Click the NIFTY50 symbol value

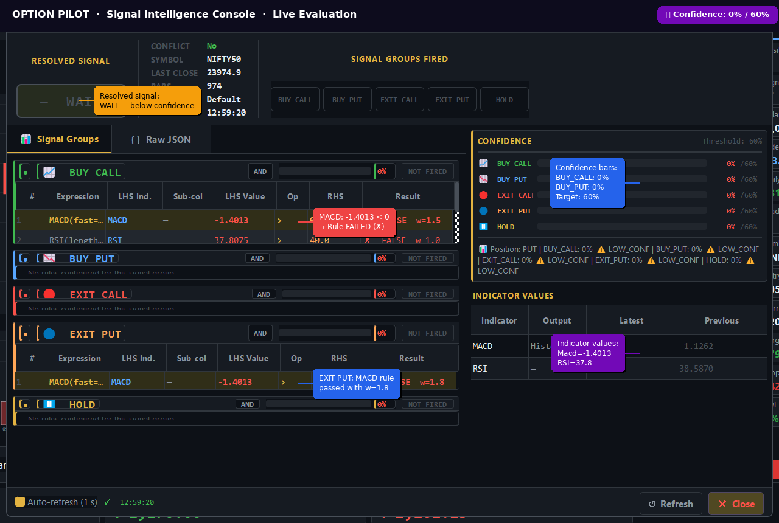(x=224, y=60)
